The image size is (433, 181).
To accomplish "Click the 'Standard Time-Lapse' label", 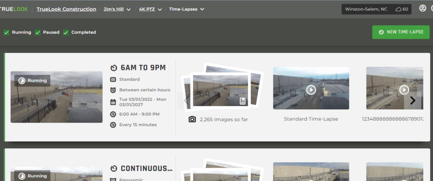I will pyautogui.click(x=311, y=119).
